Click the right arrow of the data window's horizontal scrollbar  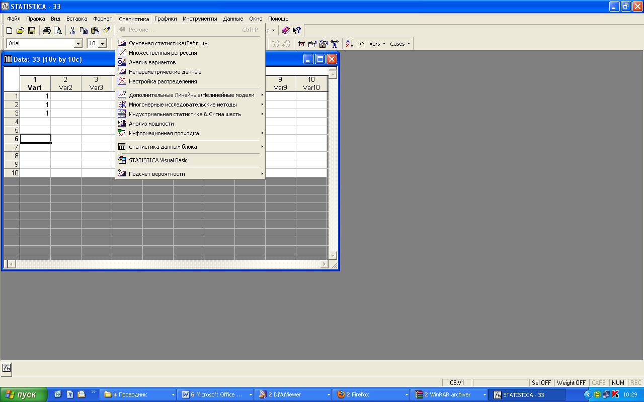[x=324, y=264]
